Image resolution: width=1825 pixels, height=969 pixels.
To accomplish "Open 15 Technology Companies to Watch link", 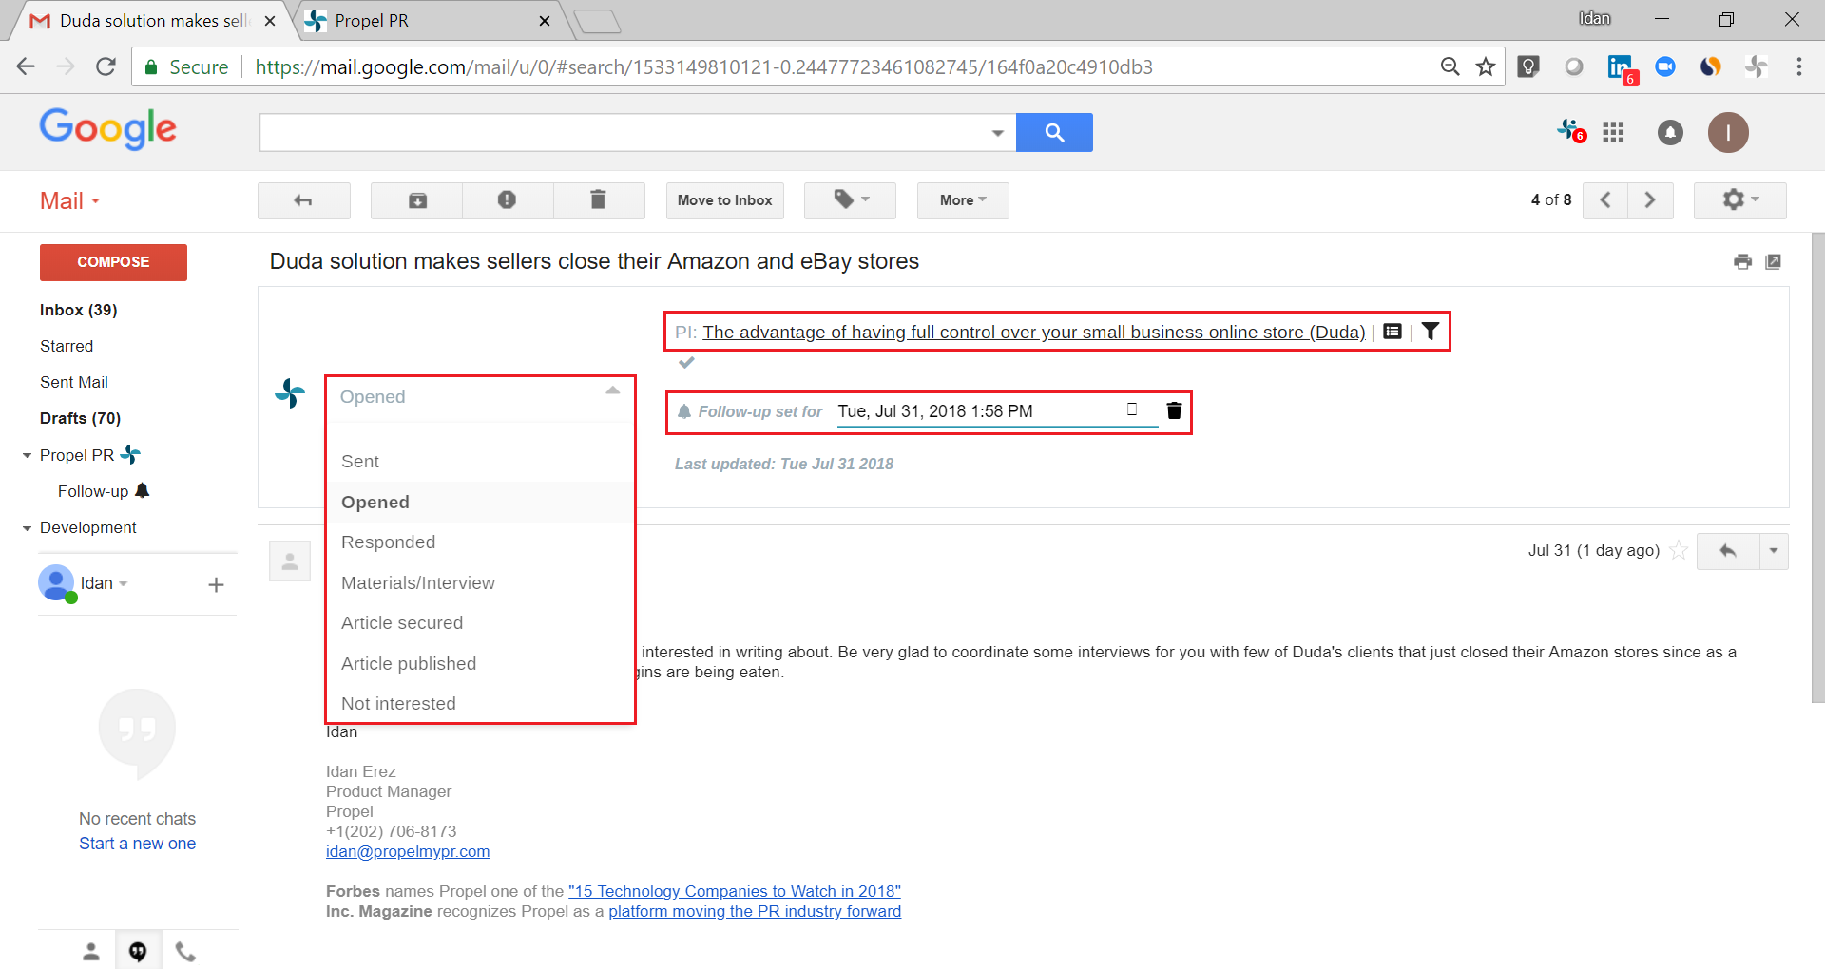I will click(x=735, y=892).
